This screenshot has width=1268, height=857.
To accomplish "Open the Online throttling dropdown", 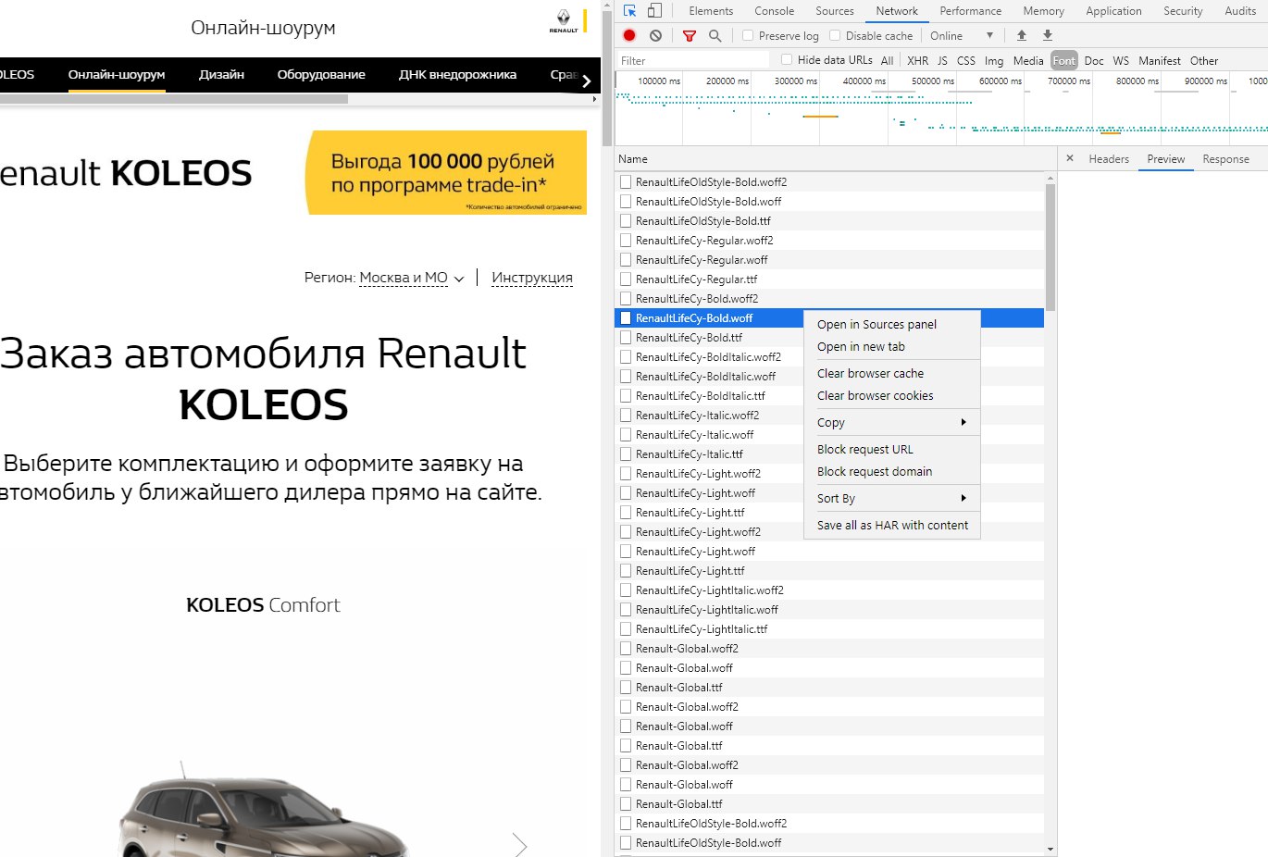I will point(962,35).
